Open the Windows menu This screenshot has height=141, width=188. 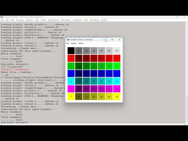click(29, 20)
